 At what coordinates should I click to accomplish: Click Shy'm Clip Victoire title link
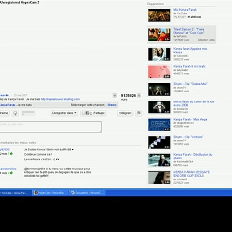click(188, 137)
